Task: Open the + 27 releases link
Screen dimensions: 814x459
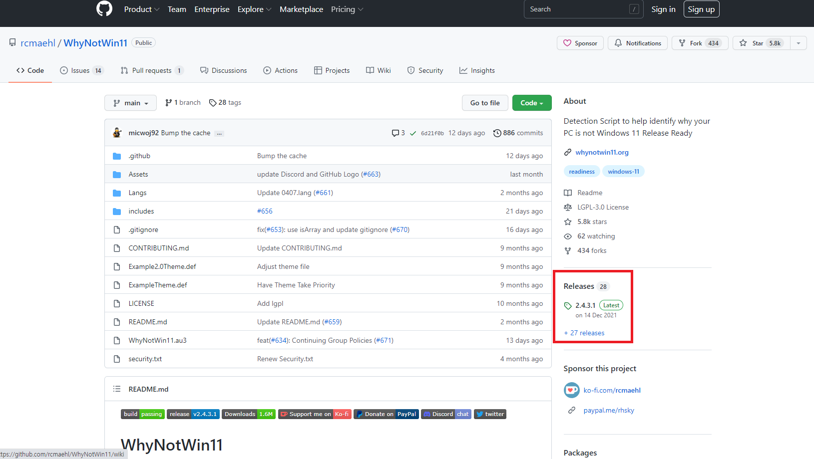Action: [584, 333]
